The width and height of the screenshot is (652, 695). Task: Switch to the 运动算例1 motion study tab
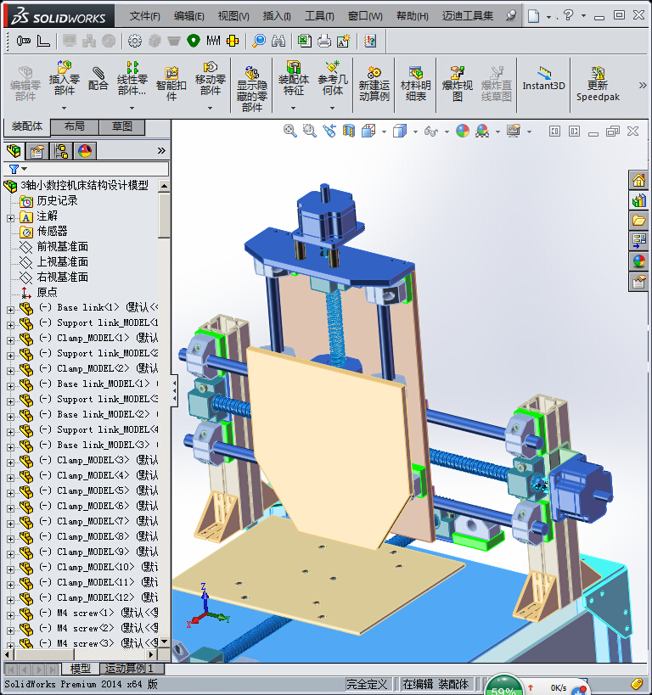(x=130, y=669)
